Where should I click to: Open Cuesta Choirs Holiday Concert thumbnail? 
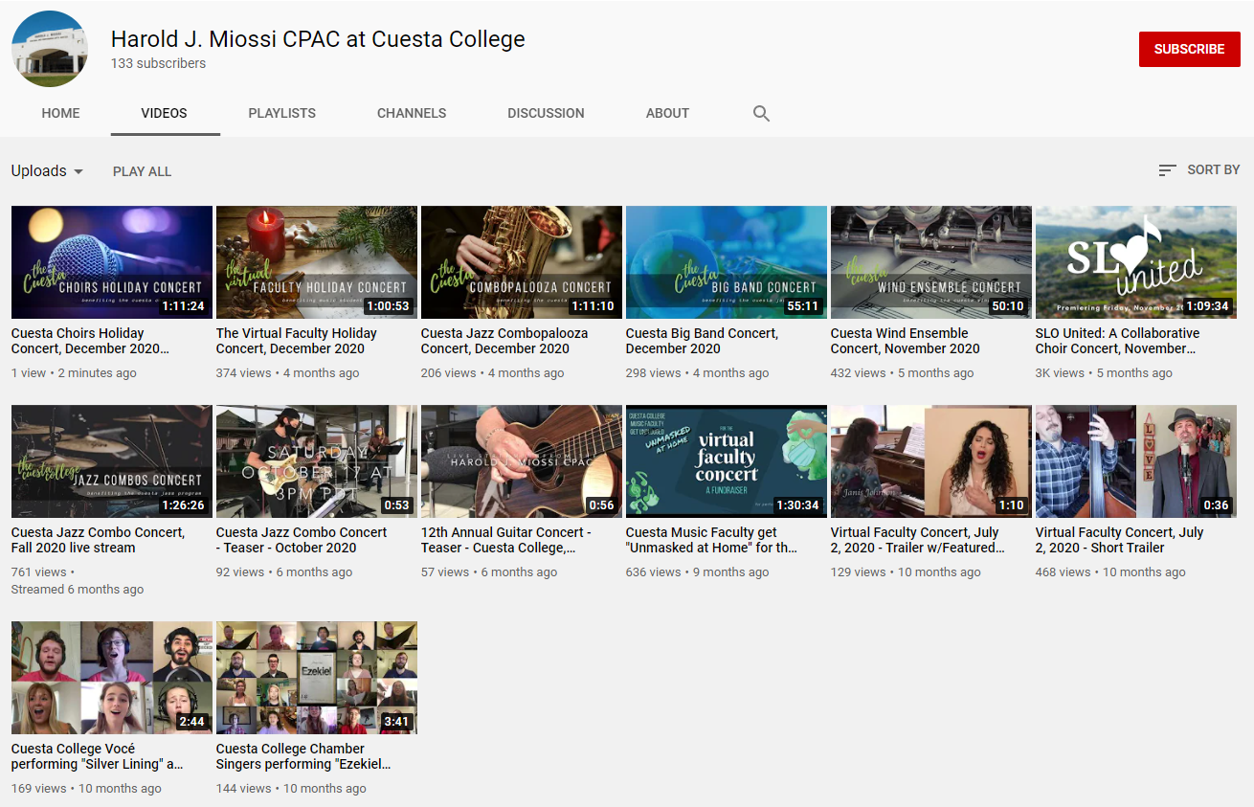pyautogui.click(x=112, y=262)
